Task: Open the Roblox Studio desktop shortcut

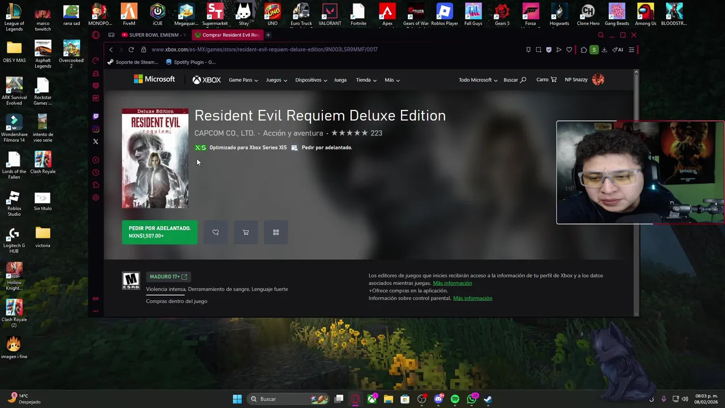Action: click(14, 203)
